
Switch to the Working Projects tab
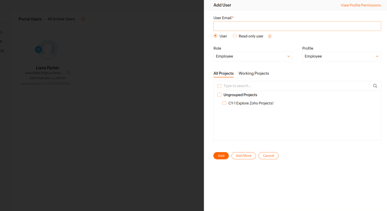(x=254, y=73)
